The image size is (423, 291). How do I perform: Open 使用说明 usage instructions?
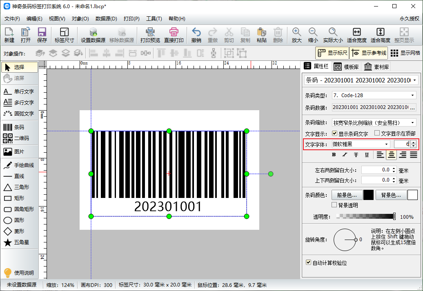click(19, 273)
